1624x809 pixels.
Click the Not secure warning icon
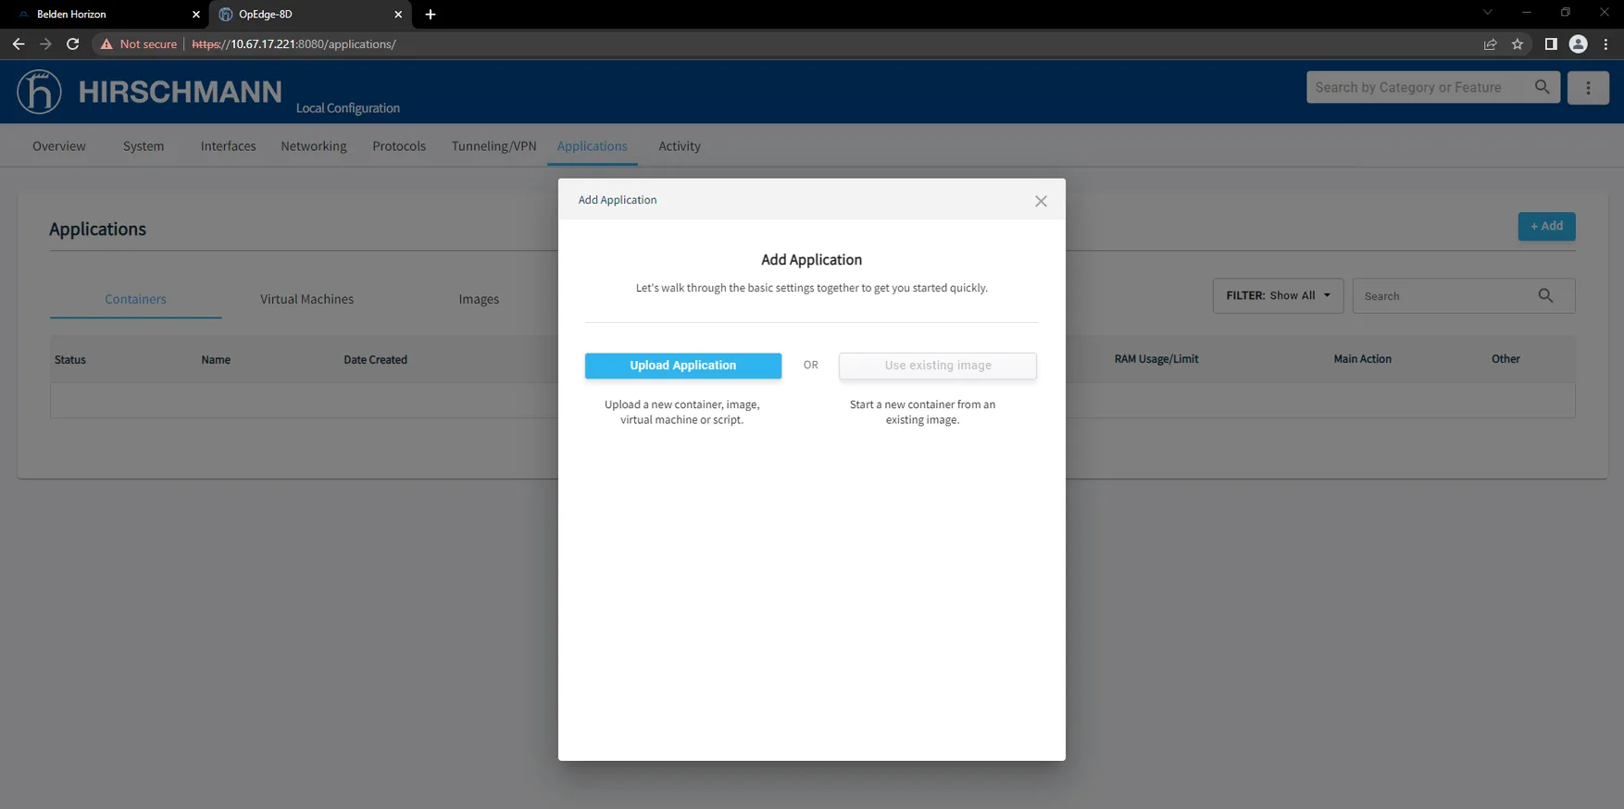pyautogui.click(x=106, y=44)
